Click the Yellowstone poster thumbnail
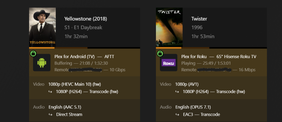This screenshot has height=122, width=282. point(43,27)
